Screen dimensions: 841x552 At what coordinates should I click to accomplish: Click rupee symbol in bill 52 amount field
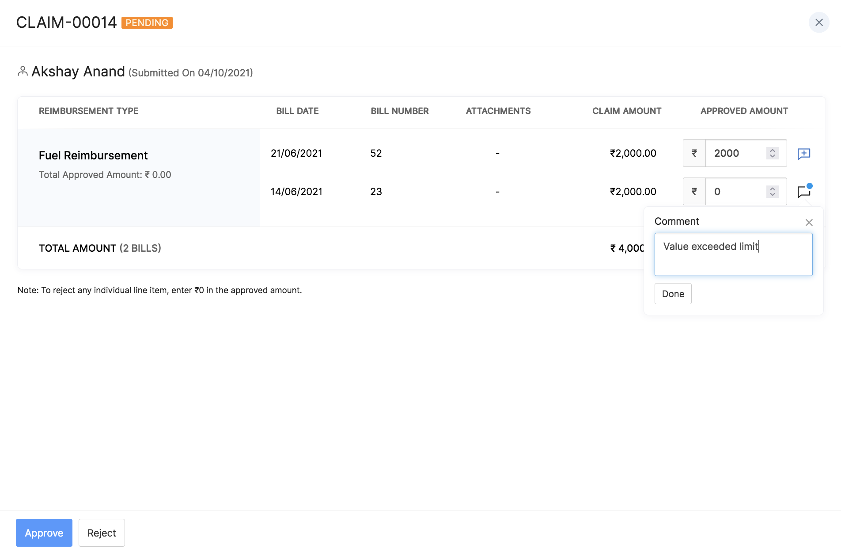[694, 153]
